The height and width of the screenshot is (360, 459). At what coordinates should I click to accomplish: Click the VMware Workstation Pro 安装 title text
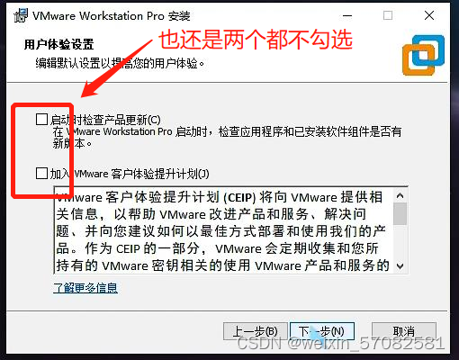click(x=112, y=15)
